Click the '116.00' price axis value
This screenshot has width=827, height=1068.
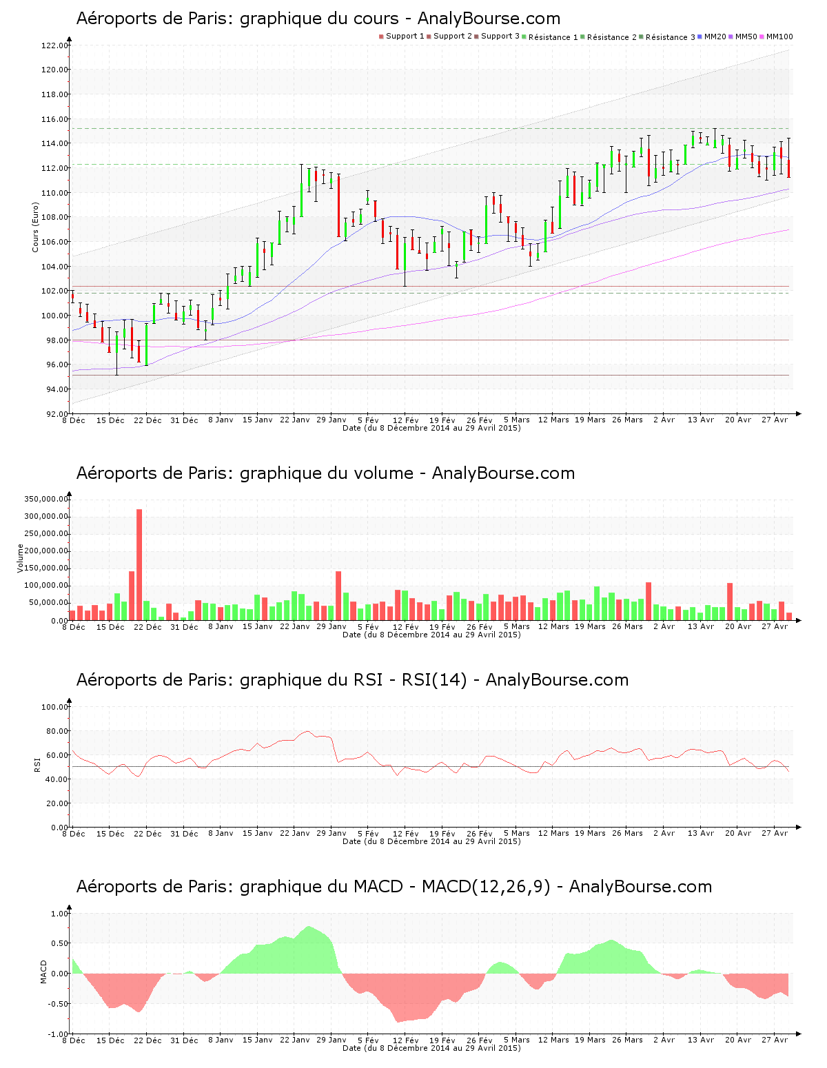coord(54,119)
